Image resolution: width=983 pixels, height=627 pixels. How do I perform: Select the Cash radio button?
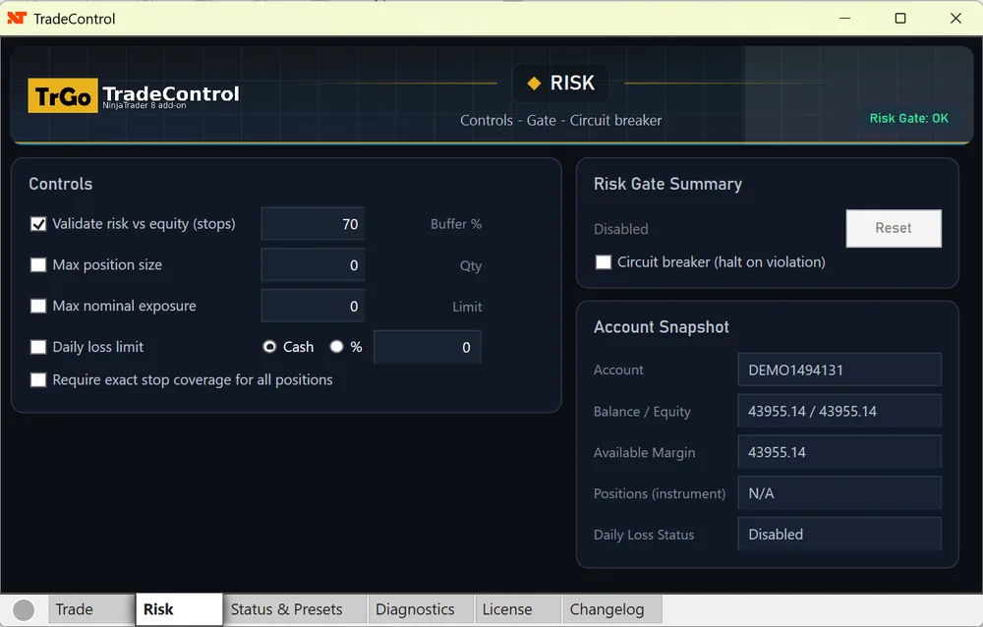pos(269,347)
